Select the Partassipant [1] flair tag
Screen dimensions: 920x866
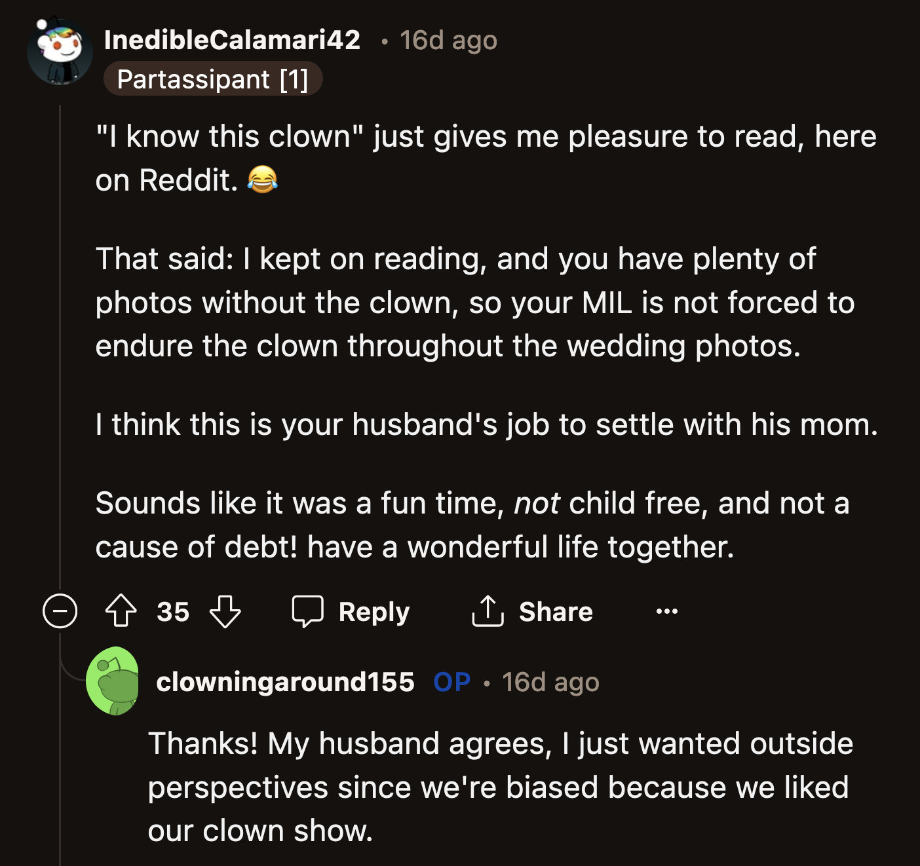pyautogui.click(x=213, y=79)
